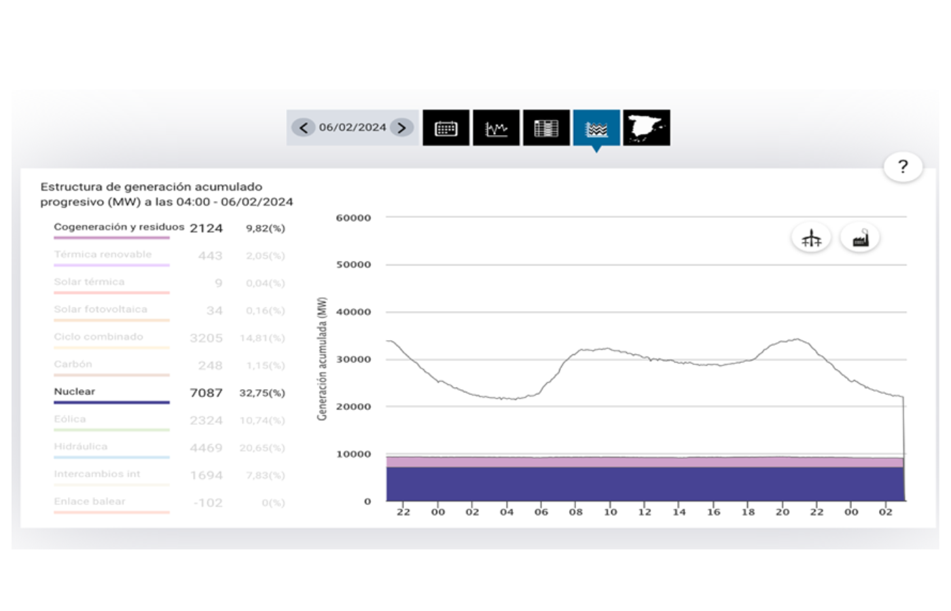Toggle Intercambios int series

point(111,477)
